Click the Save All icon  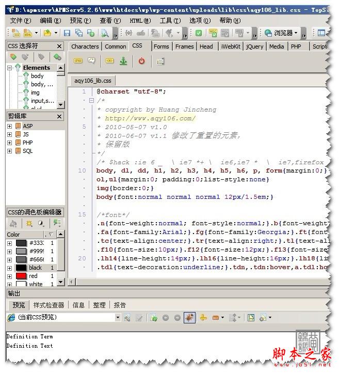coord(78,33)
